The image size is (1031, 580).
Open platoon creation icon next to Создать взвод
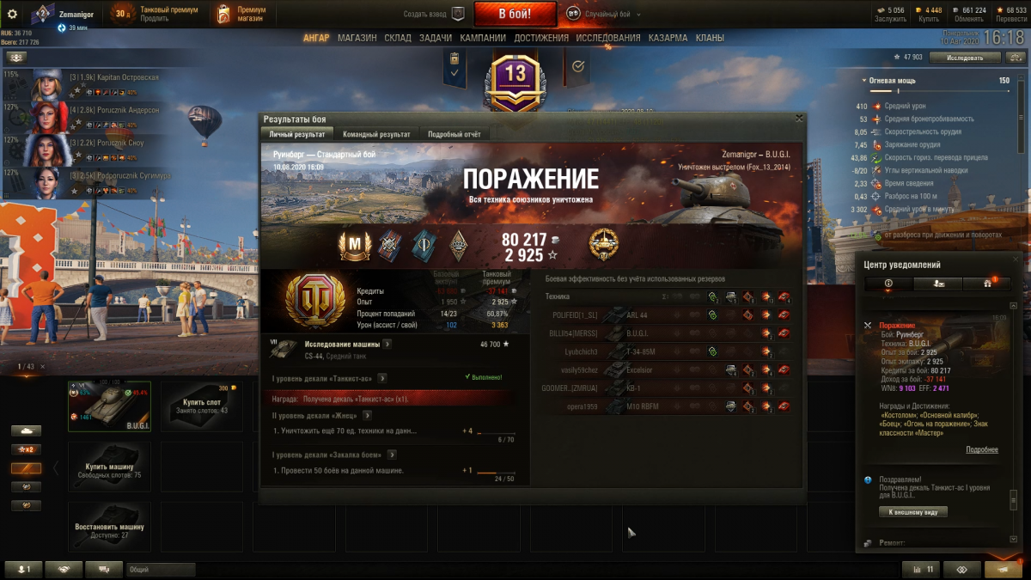458,14
